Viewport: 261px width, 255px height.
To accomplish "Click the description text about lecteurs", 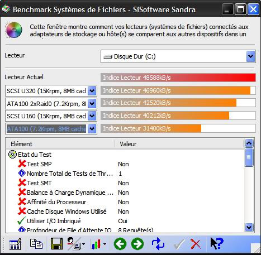I will click(x=139, y=30).
